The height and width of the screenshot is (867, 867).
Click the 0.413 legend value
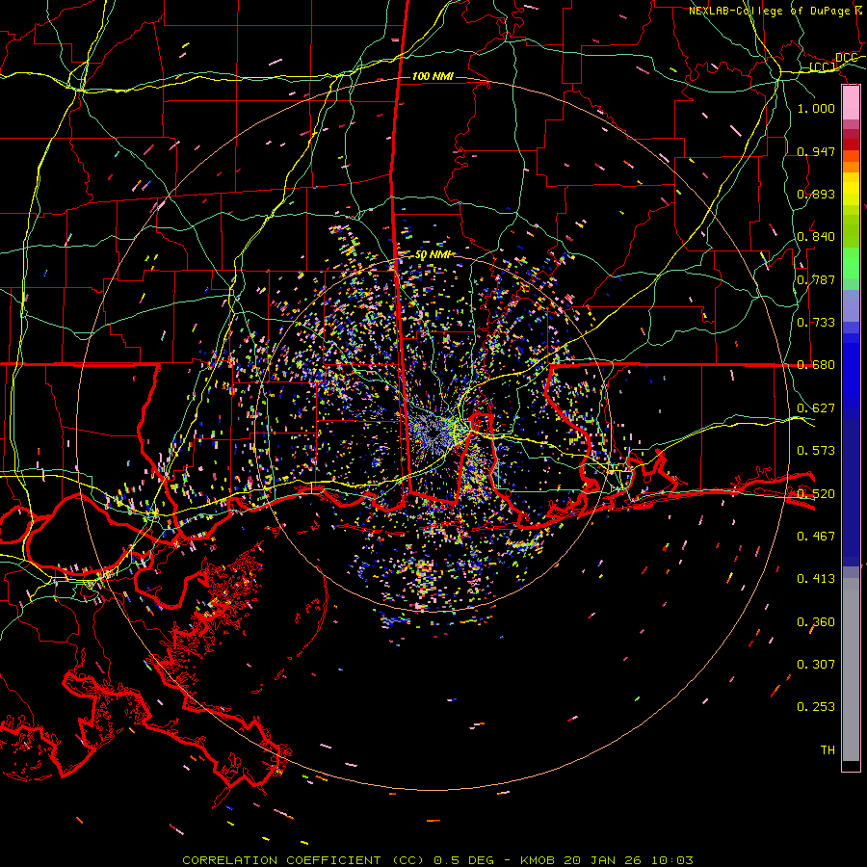[x=816, y=579]
